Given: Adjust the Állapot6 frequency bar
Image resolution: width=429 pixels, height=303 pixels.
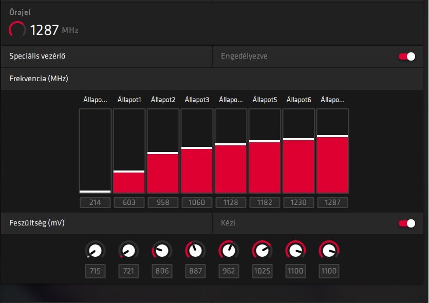Looking at the screenshot, I should [299, 151].
